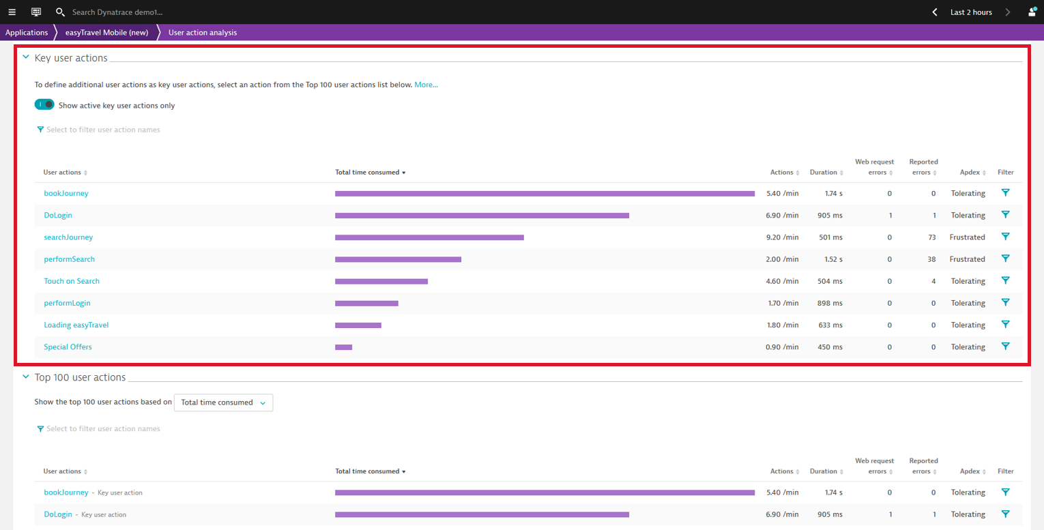
Task: Click filter icon for bookJourney key action
Action: click(1005, 193)
